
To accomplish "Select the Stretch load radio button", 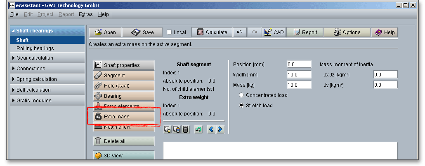I will click(x=242, y=106).
